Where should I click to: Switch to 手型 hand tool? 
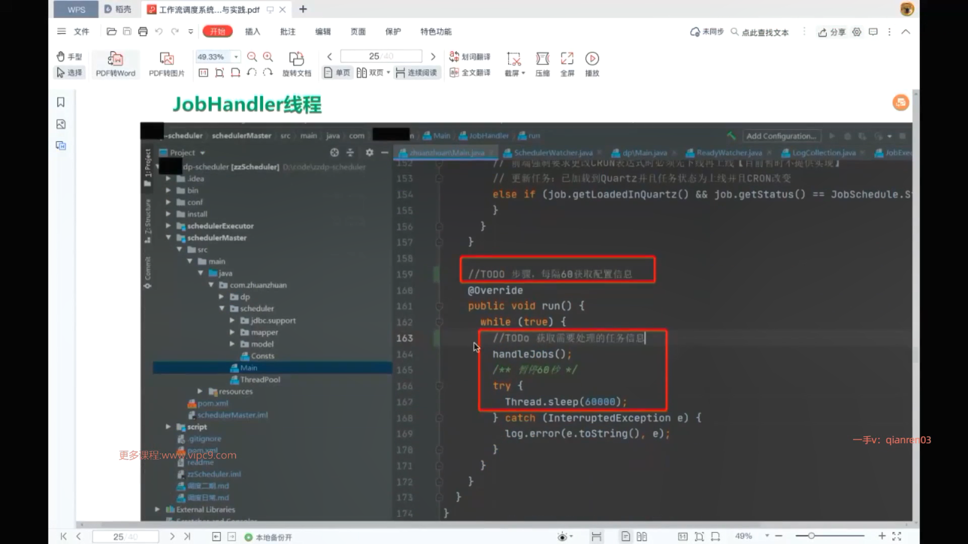pos(69,56)
